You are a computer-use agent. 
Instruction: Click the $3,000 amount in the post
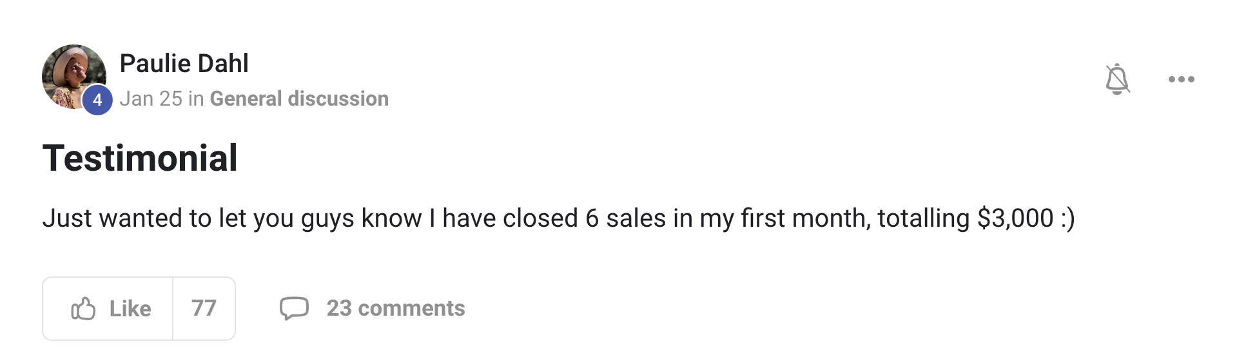point(1015,218)
